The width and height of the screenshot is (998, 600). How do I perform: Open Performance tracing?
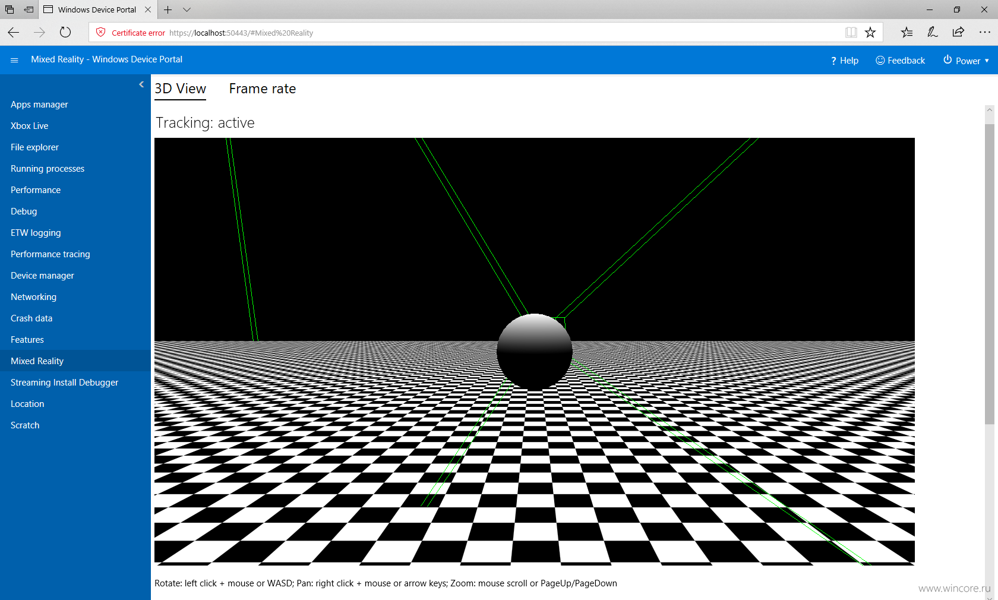(x=50, y=254)
